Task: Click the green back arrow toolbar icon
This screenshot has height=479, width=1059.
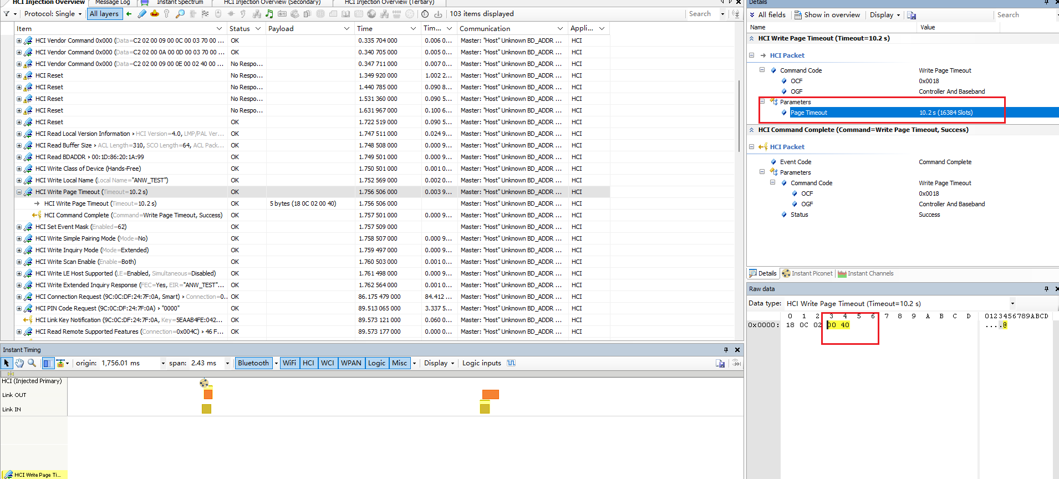Action: [129, 14]
